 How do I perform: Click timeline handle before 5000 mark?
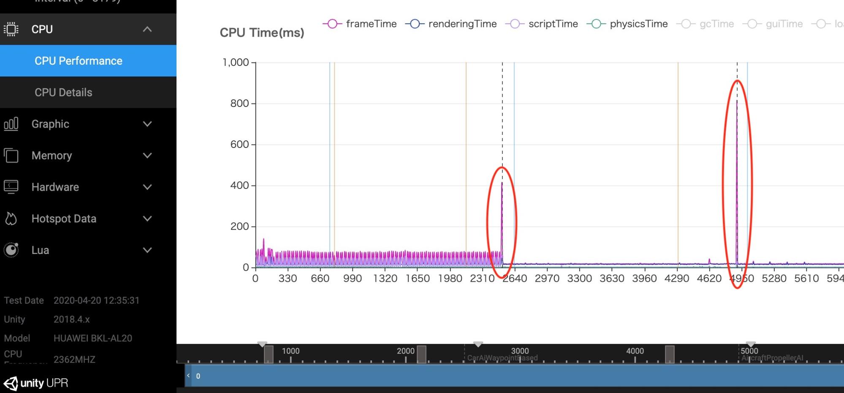click(x=670, y=354)
